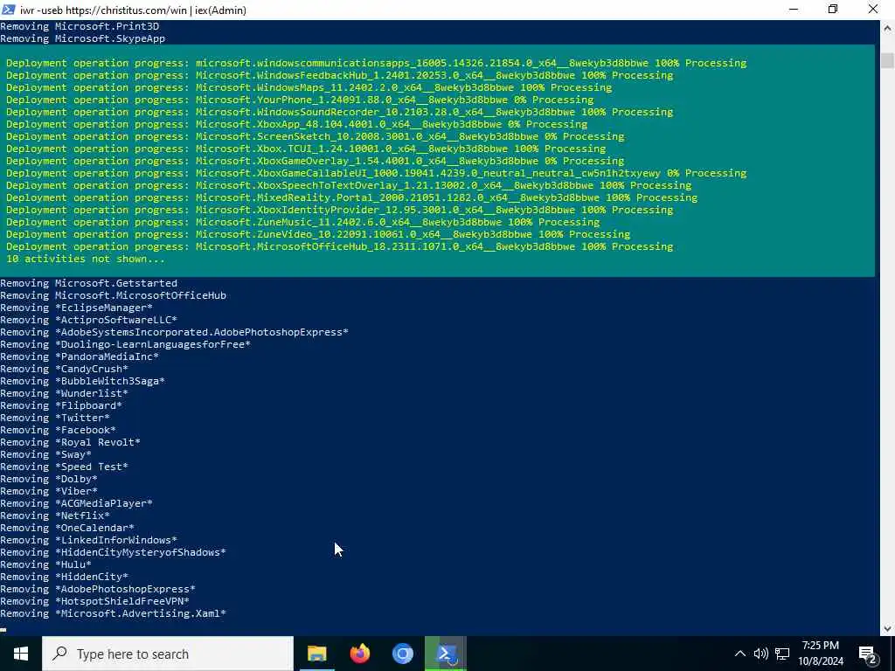This screenshot has width=895, height=671.
Task: Minimize the PowerShell window
Action: [794, 9]
